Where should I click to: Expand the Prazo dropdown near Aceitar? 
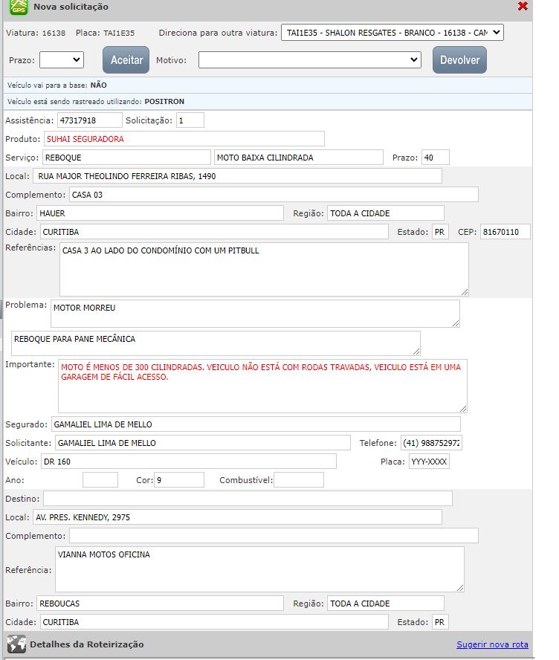point(62,59)
